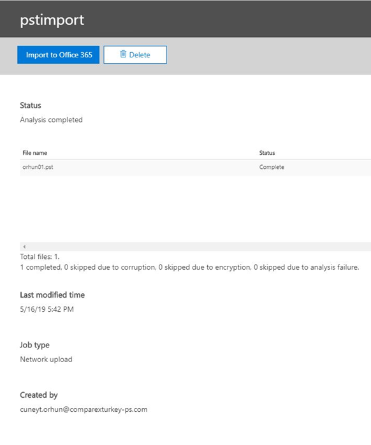Click the Import to Office 365 button
The width and height of the screenshot is (371, 445).
[58, 55]
